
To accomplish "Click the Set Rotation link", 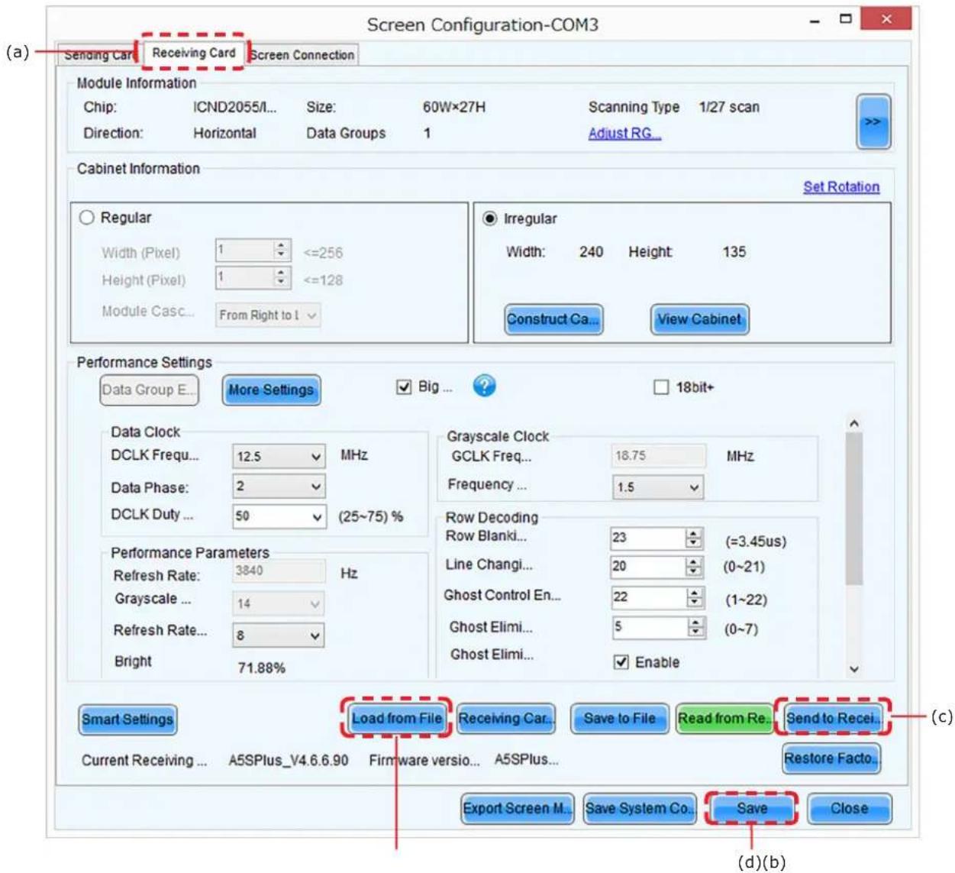I will click(841, 186).
